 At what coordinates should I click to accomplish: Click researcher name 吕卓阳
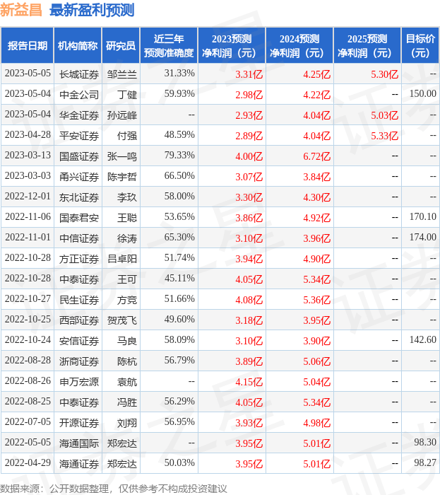click(122, 259)
